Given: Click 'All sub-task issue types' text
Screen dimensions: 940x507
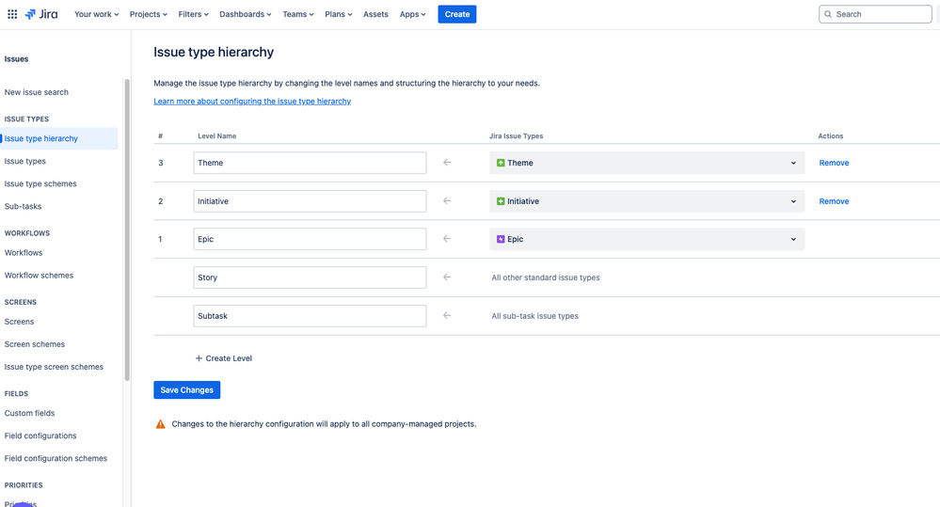Looking at the screenshot, I should click(534, 316).
